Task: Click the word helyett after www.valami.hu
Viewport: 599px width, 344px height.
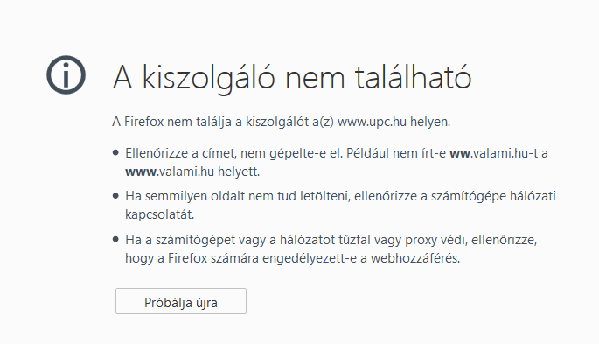Action: tap(239, 172)
